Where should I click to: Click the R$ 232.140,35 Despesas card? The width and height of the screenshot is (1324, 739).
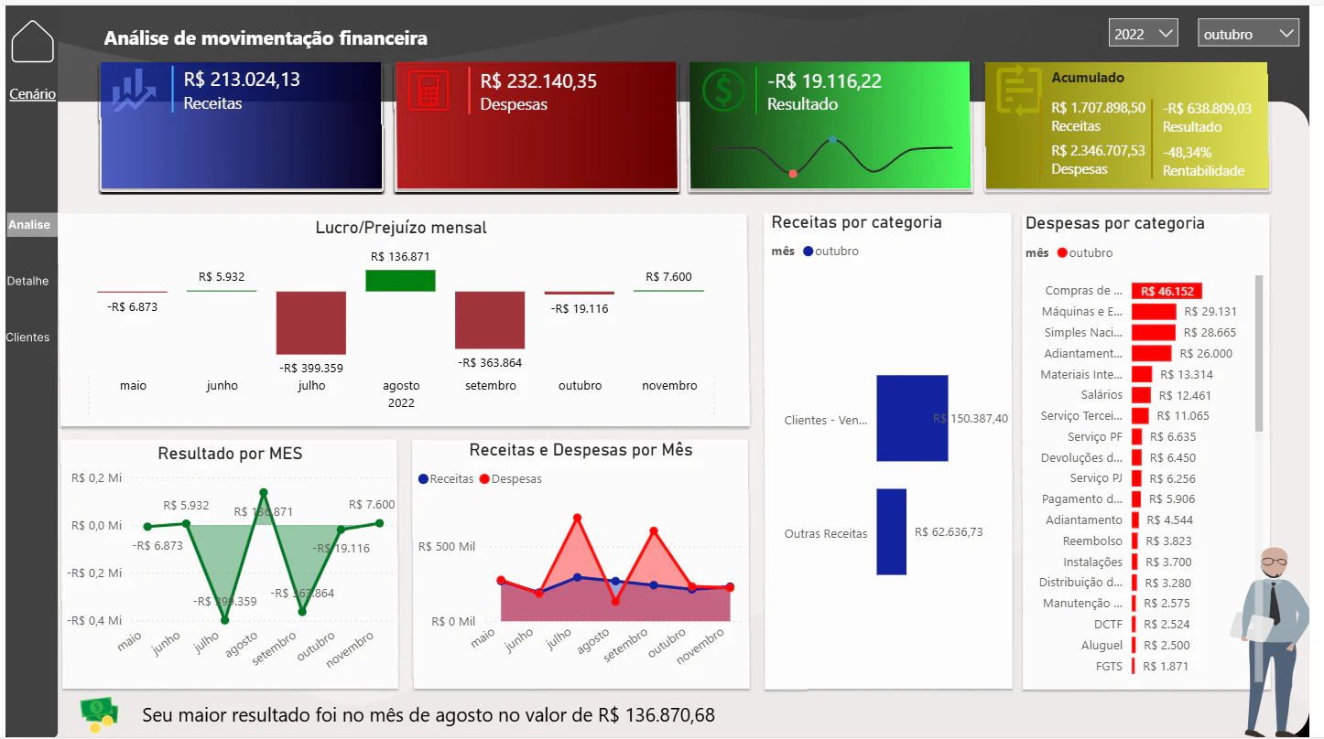pyautogui.click(x=537, y=126)
